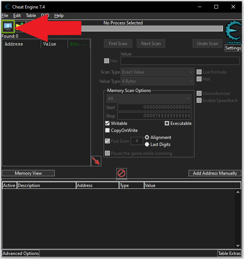Click the red clear address list icon

coord(122,173)
